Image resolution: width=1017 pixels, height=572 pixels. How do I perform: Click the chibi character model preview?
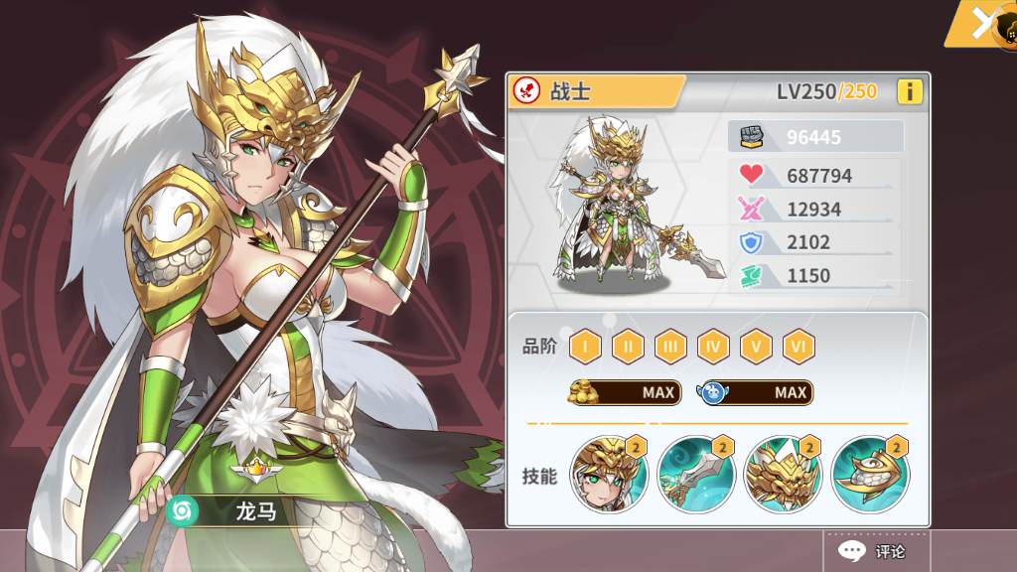(x=623, y=205)
